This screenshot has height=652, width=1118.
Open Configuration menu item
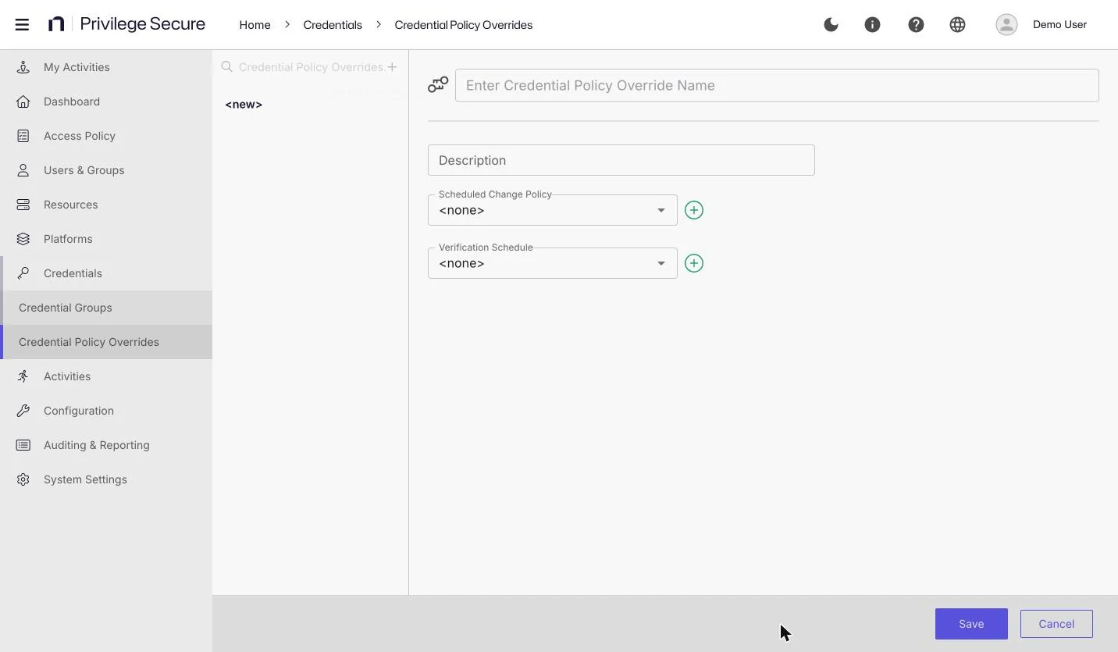pyautogui.click(x=106, y=411)
